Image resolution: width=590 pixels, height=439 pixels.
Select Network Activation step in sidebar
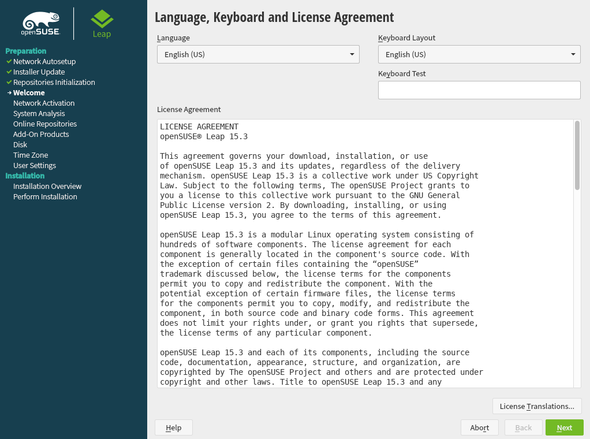click(44, 103)
